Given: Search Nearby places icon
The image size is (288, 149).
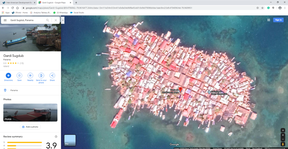Looking at the screenshot, I should (30, 76).
